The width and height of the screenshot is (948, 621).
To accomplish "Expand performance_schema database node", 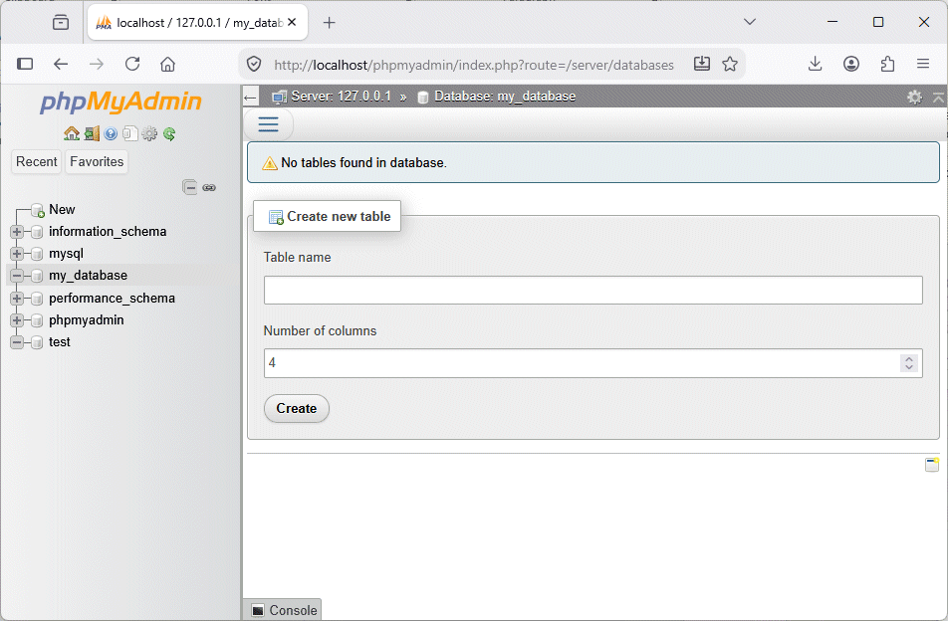I will [x=17, y=299].
